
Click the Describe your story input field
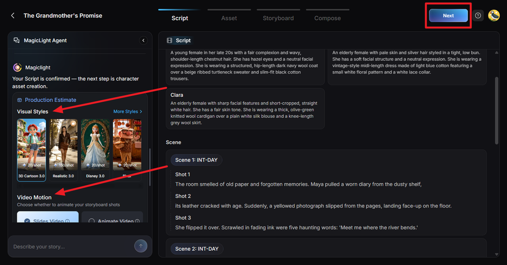71,247
